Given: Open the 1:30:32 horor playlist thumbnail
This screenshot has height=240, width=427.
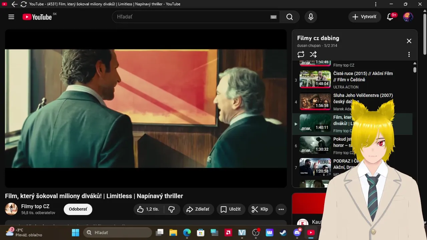Looking at the screenshot, I should tap(315, 145).
